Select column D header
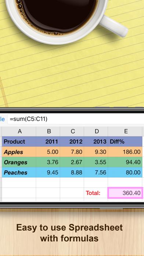144x256 pixels. [96, 131]
